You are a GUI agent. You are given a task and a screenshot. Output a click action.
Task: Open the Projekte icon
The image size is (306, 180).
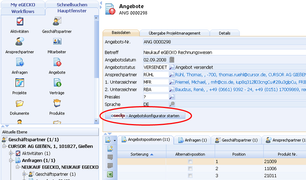tap(20, 83)
